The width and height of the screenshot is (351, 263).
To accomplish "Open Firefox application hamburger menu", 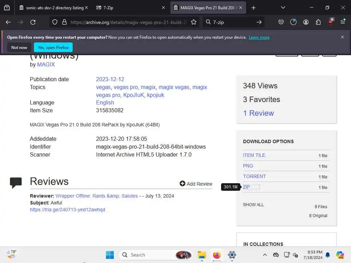I will [343, 22].
